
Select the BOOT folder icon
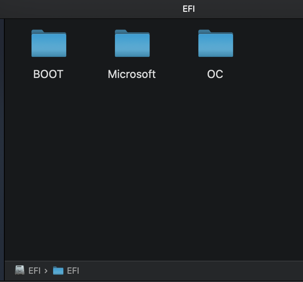(x=49, y=43)
